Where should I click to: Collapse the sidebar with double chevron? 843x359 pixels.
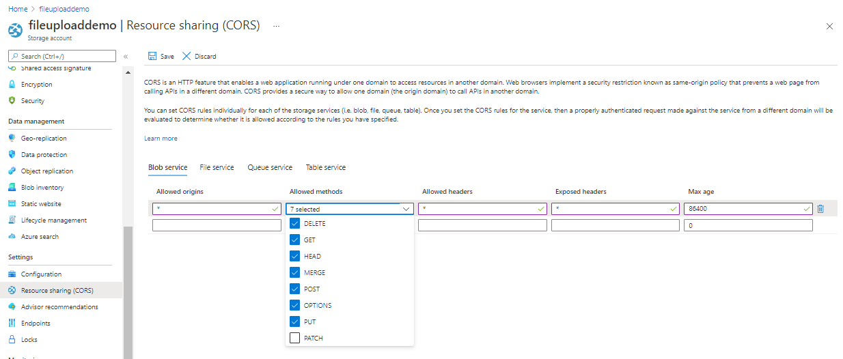pyautogui.click(x=126, y=57)
